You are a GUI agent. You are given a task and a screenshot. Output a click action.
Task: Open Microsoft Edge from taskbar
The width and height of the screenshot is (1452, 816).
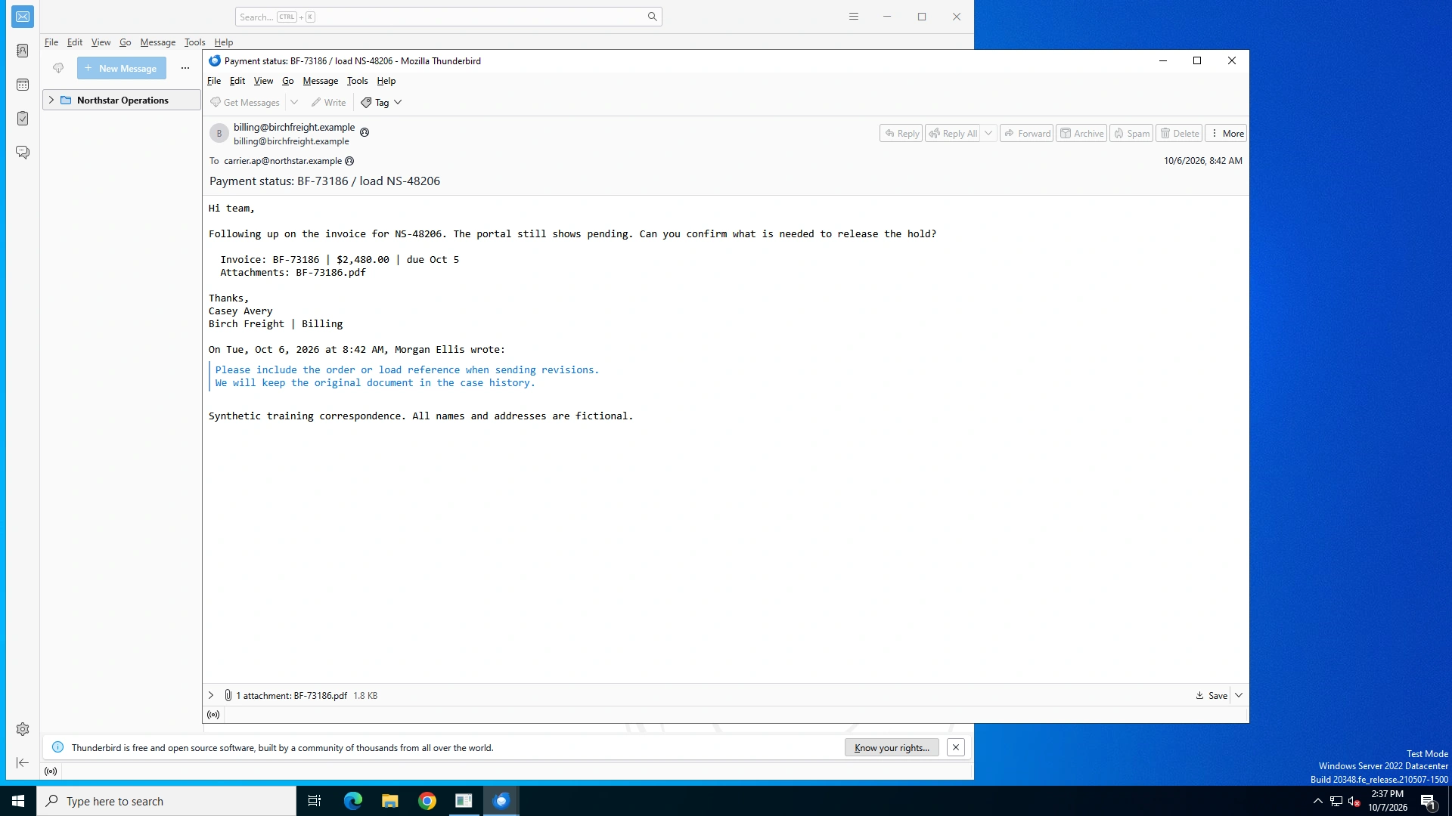(352, 801)
